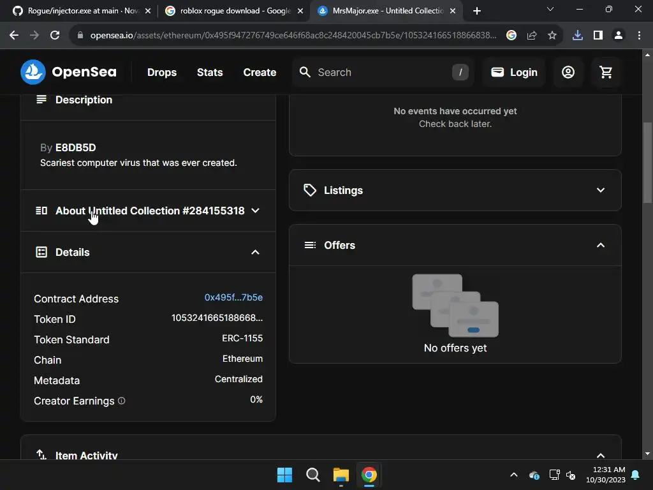
Task: Collapse the Offers section
Action: (601, 245)
